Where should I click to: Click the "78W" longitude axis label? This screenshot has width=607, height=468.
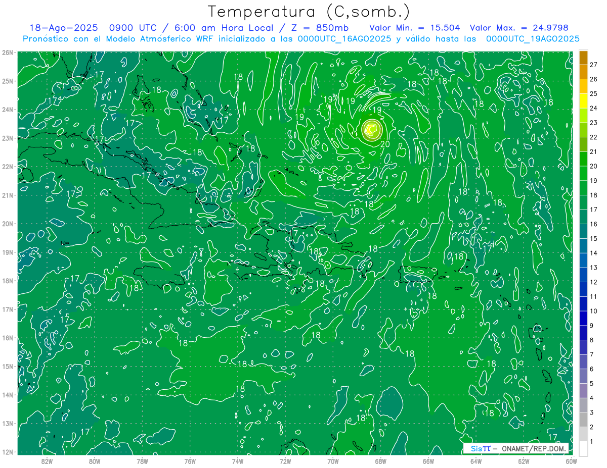(142, 461)
